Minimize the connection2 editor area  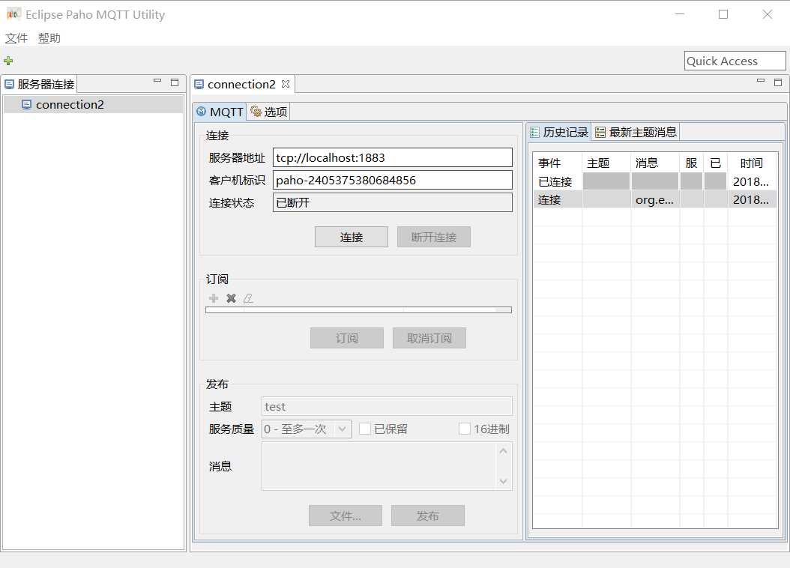761,81
